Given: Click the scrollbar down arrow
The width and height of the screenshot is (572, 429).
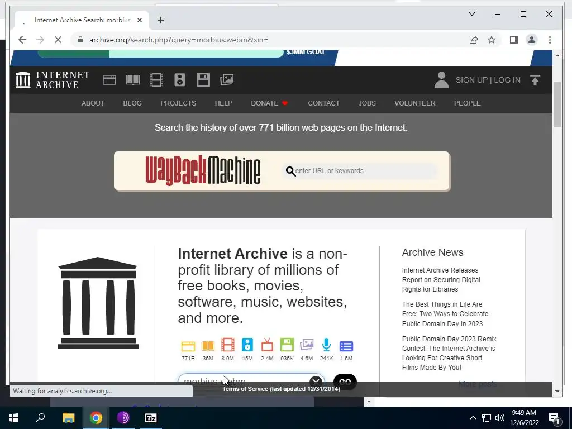Looking at the screenshot, I should point(557,392).
